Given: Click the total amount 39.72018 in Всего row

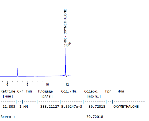Looking at the screenshot, I should [x=95, y=117].
